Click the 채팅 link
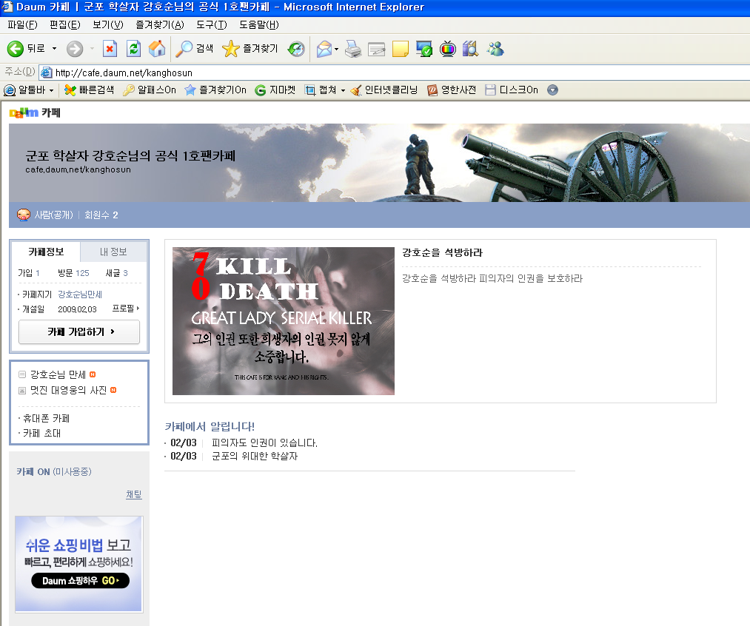This screenshot has height=626, width=750. coord(133,494)
